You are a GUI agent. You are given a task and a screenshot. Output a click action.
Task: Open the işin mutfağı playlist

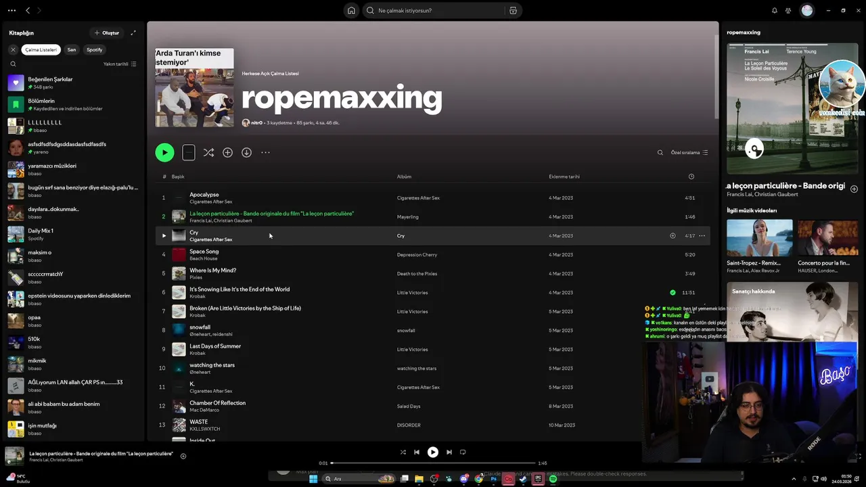[x=73, y=429]
